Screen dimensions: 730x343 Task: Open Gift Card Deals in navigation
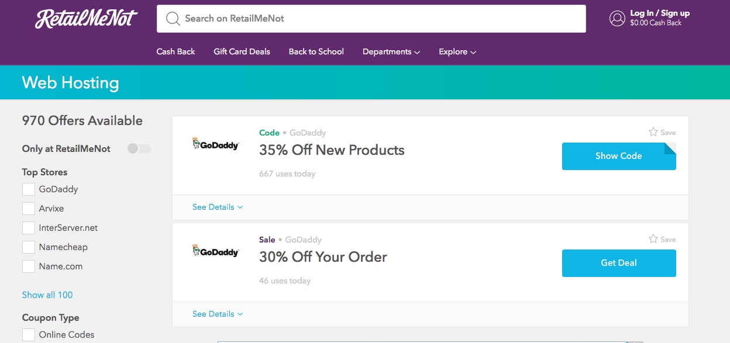click(242, 52)
